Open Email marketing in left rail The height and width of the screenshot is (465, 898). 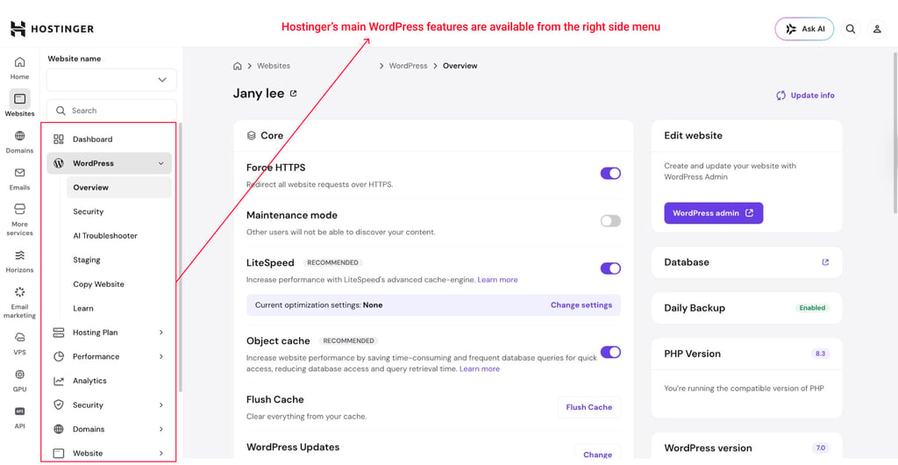tap(19, 302)
